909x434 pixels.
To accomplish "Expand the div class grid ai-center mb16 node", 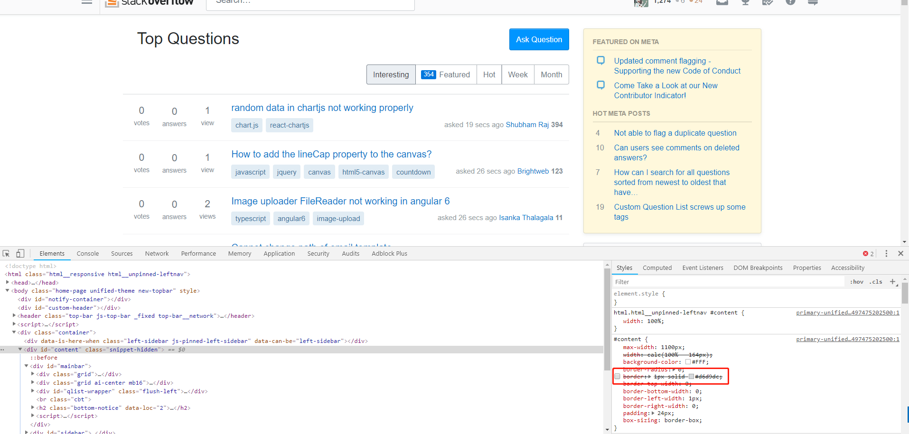I will (33, 382).
